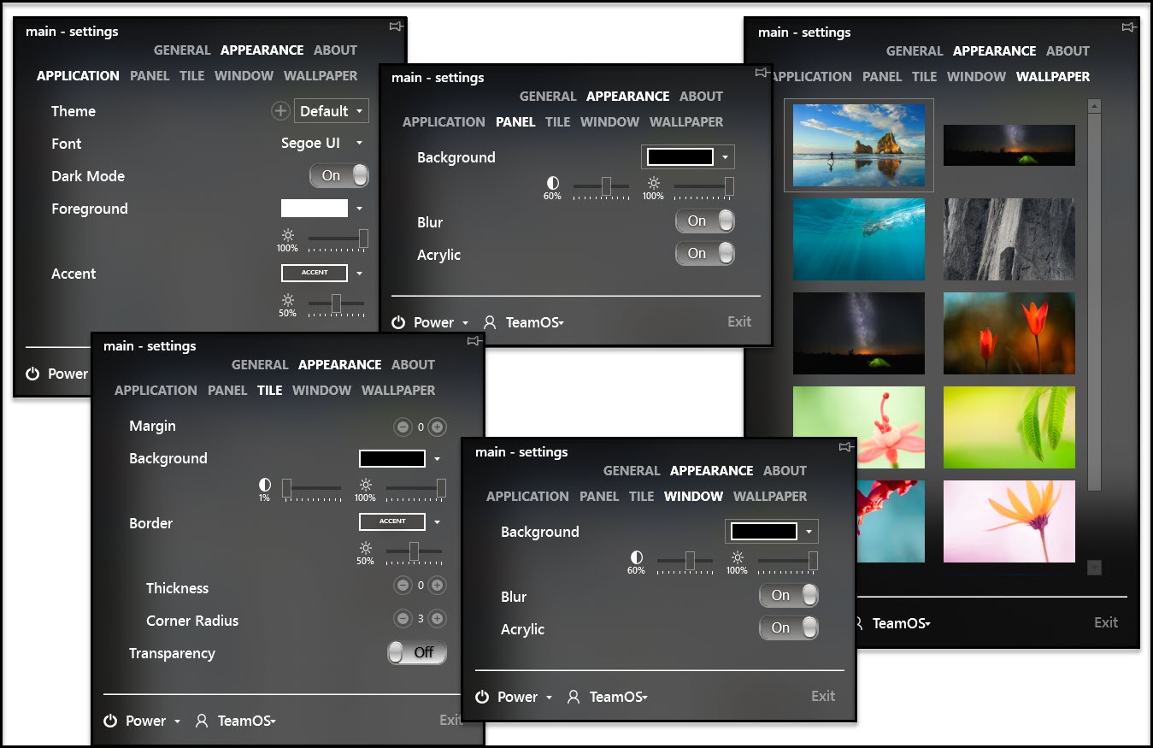Click the Panel Background opacity slider at 60%

click(601, 186)
